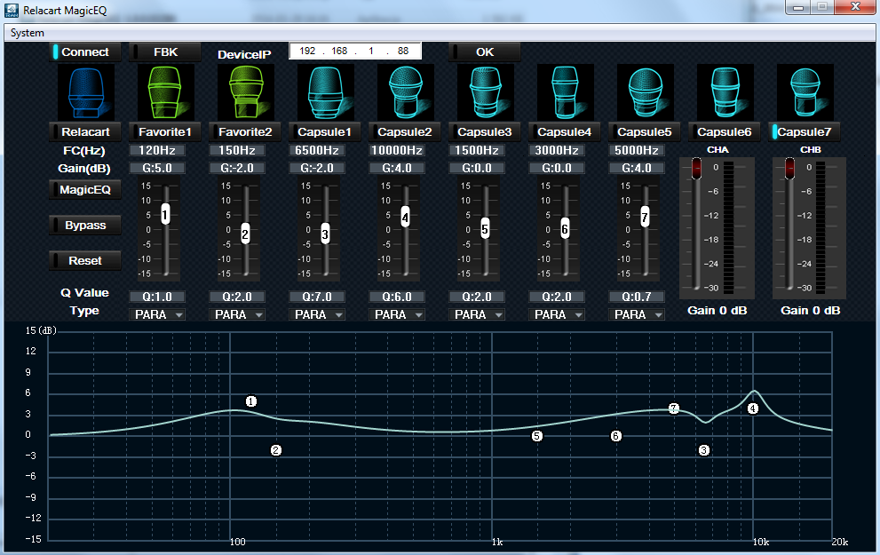Click the Capsule3 preset button
This screenshot has height=555, width=880.
click(485, 132)
